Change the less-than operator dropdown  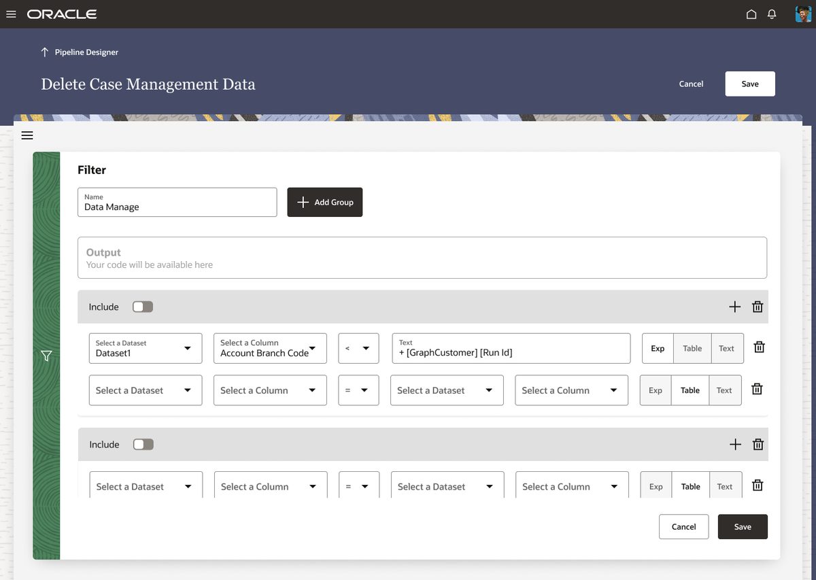[x=358, y=348]
